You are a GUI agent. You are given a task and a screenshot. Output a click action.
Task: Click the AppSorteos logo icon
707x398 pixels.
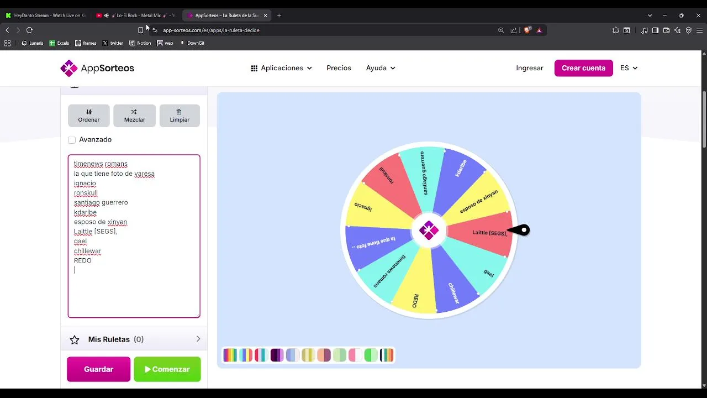click(x=69, y=68)
